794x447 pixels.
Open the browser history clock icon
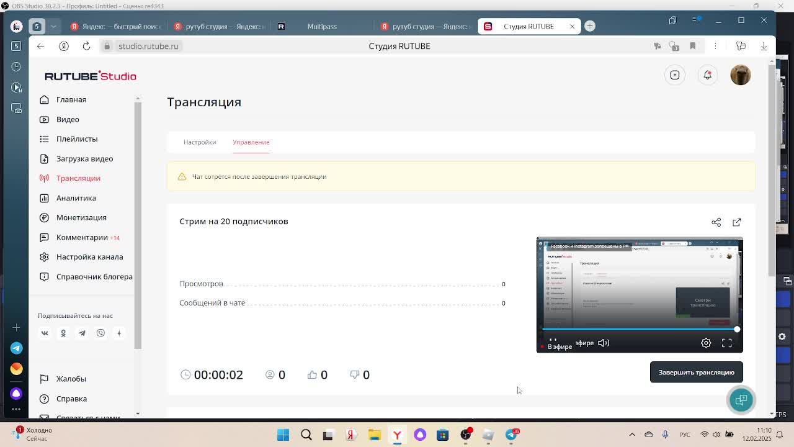click(16, 66)
